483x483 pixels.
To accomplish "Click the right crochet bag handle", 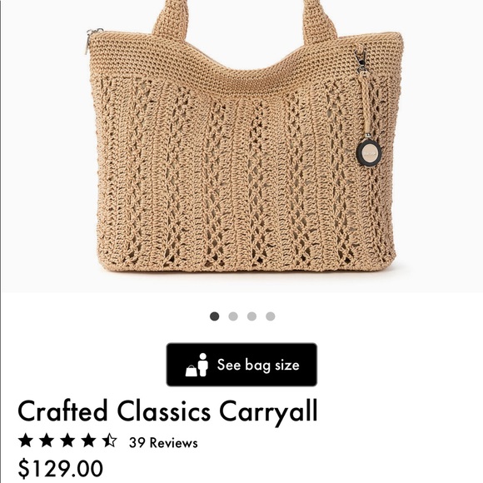I will tap(319, 20).
